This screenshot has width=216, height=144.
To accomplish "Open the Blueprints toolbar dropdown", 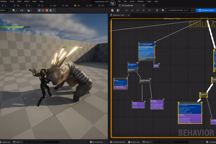I will click(22, 10).
